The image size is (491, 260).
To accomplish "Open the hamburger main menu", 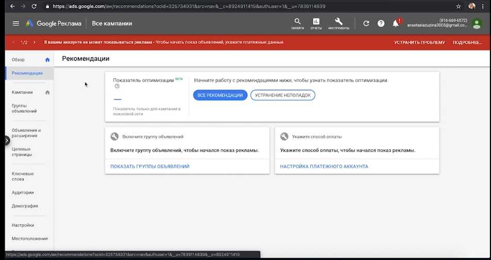I will click(15, 23).
